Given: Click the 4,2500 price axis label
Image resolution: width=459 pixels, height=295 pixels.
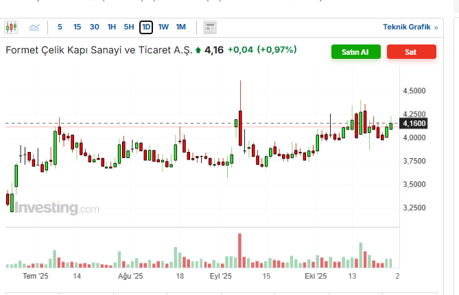Looking at the screenshot, I should [414, 114].
